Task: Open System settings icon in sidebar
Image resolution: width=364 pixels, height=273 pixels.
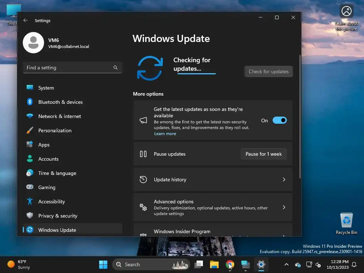Action: [x=30, y=87]
